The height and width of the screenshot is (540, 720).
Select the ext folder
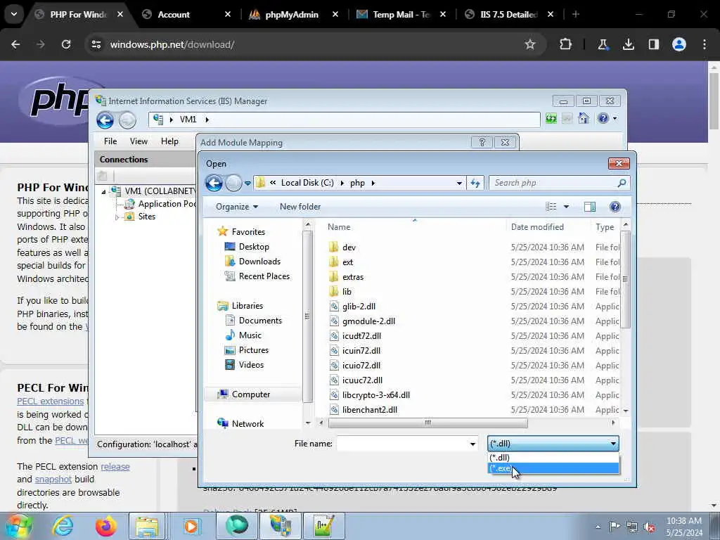click(347, 262)
